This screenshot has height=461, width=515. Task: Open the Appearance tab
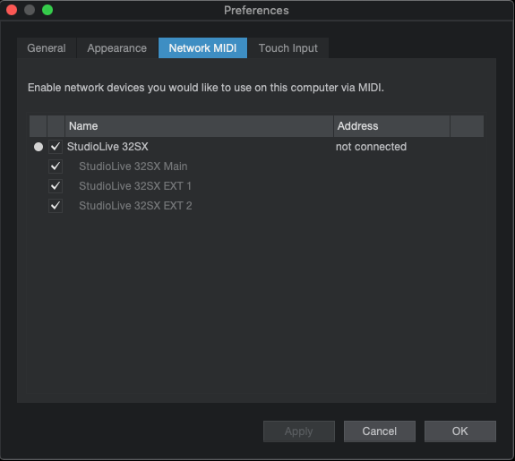(117, 48)
